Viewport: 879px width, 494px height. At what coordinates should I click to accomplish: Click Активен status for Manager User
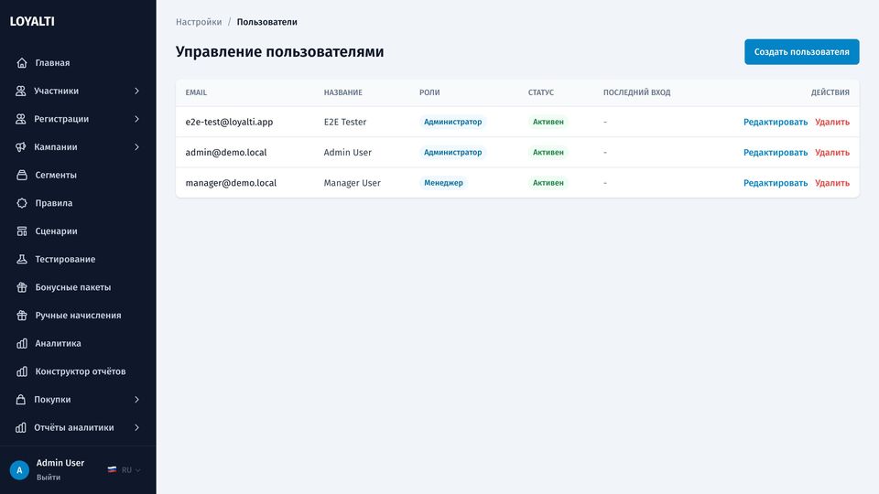548,183
